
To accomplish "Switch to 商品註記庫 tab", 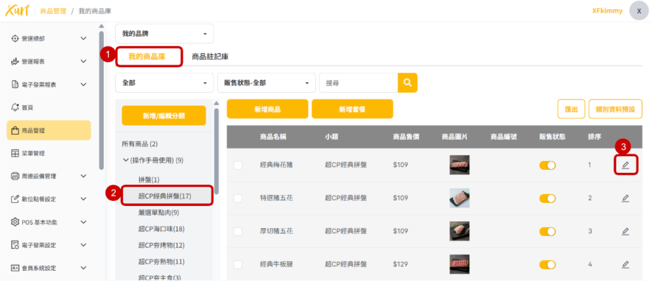I will pyautogui.click(x=210, y=57).
